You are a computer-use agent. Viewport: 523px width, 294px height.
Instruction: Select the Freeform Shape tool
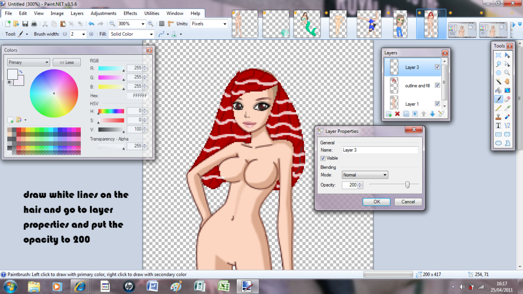507,143
